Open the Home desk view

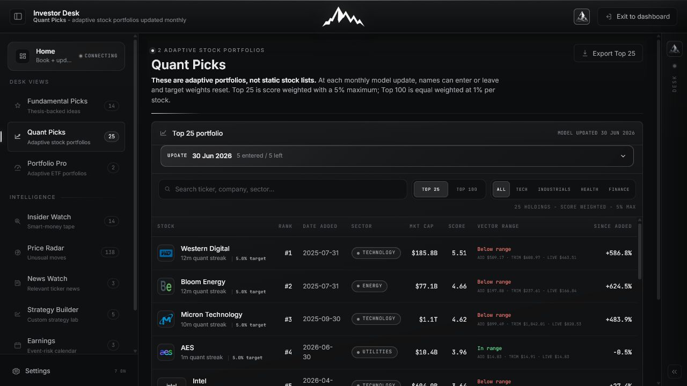click(x=66, y=56)
